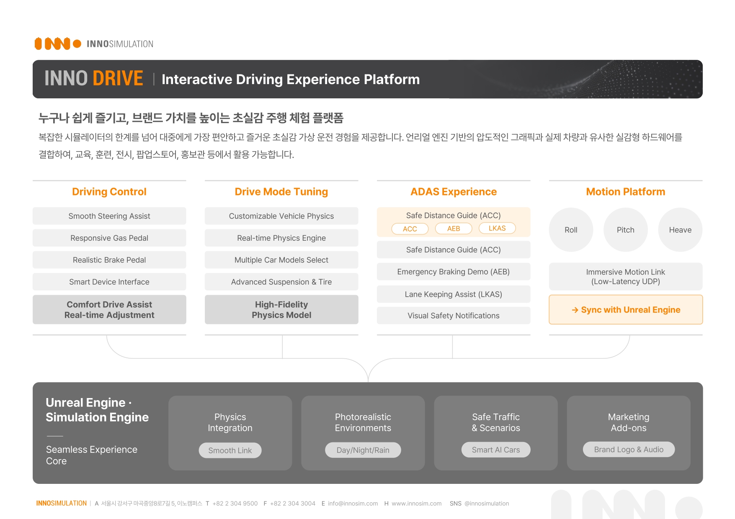Open the Driving Control column heading

coord(109,192)
